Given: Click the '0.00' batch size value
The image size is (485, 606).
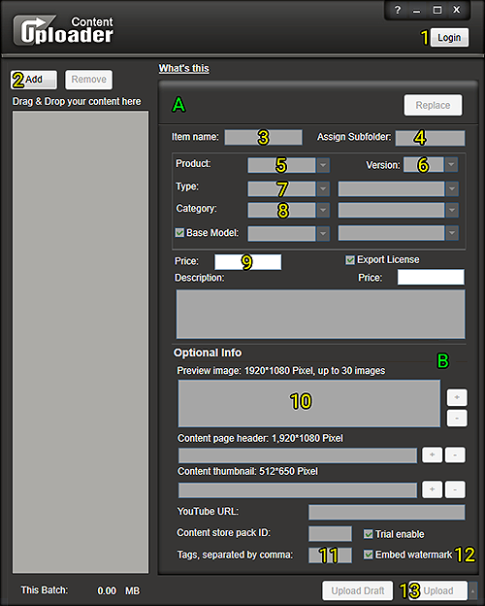Looking at the screenshot, I should tap(107, 590).
